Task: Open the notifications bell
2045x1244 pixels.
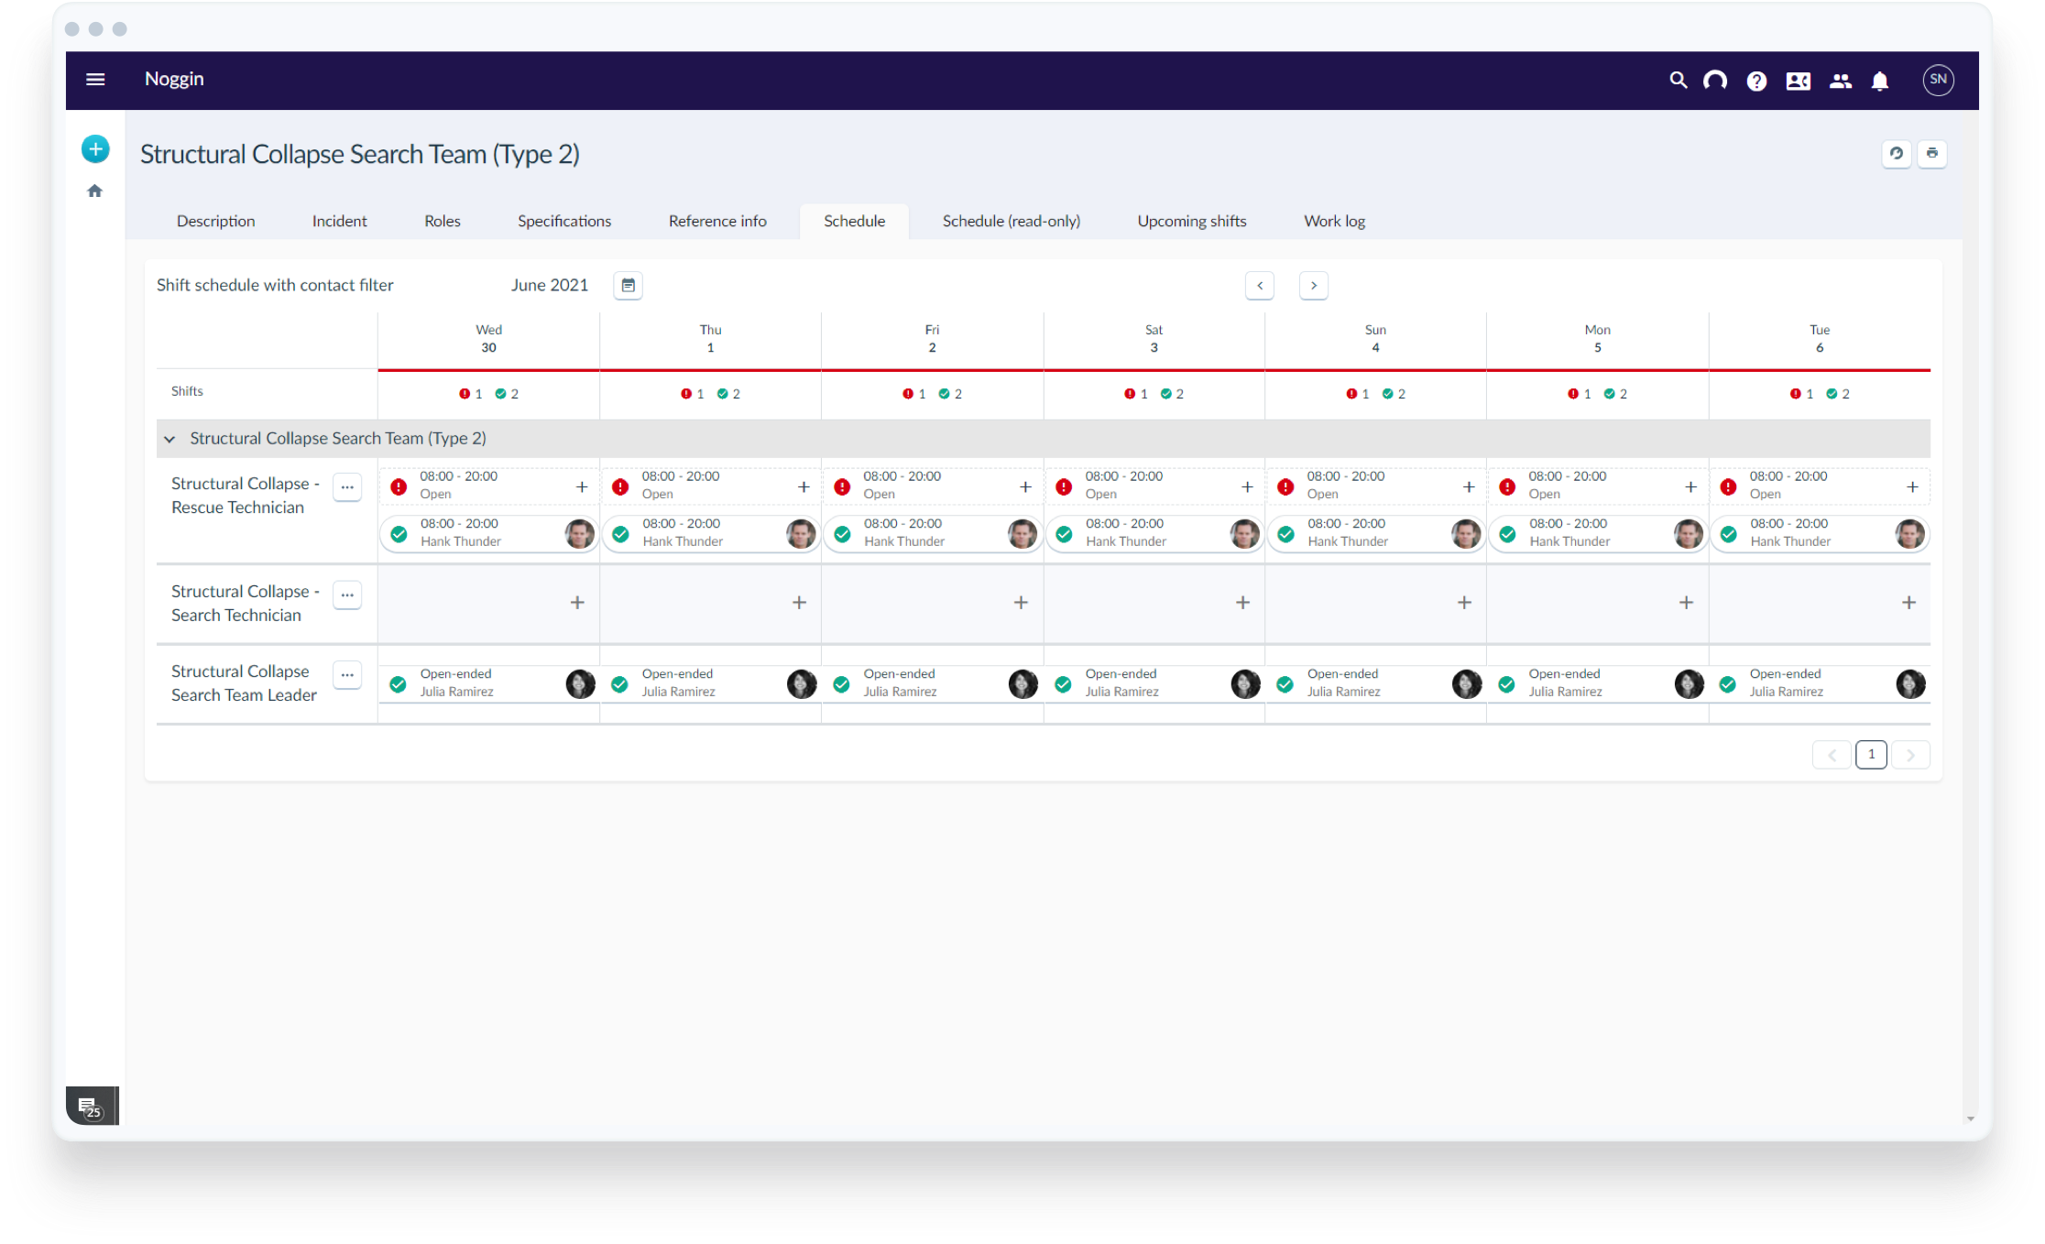Action: (x=1880, y=81)
